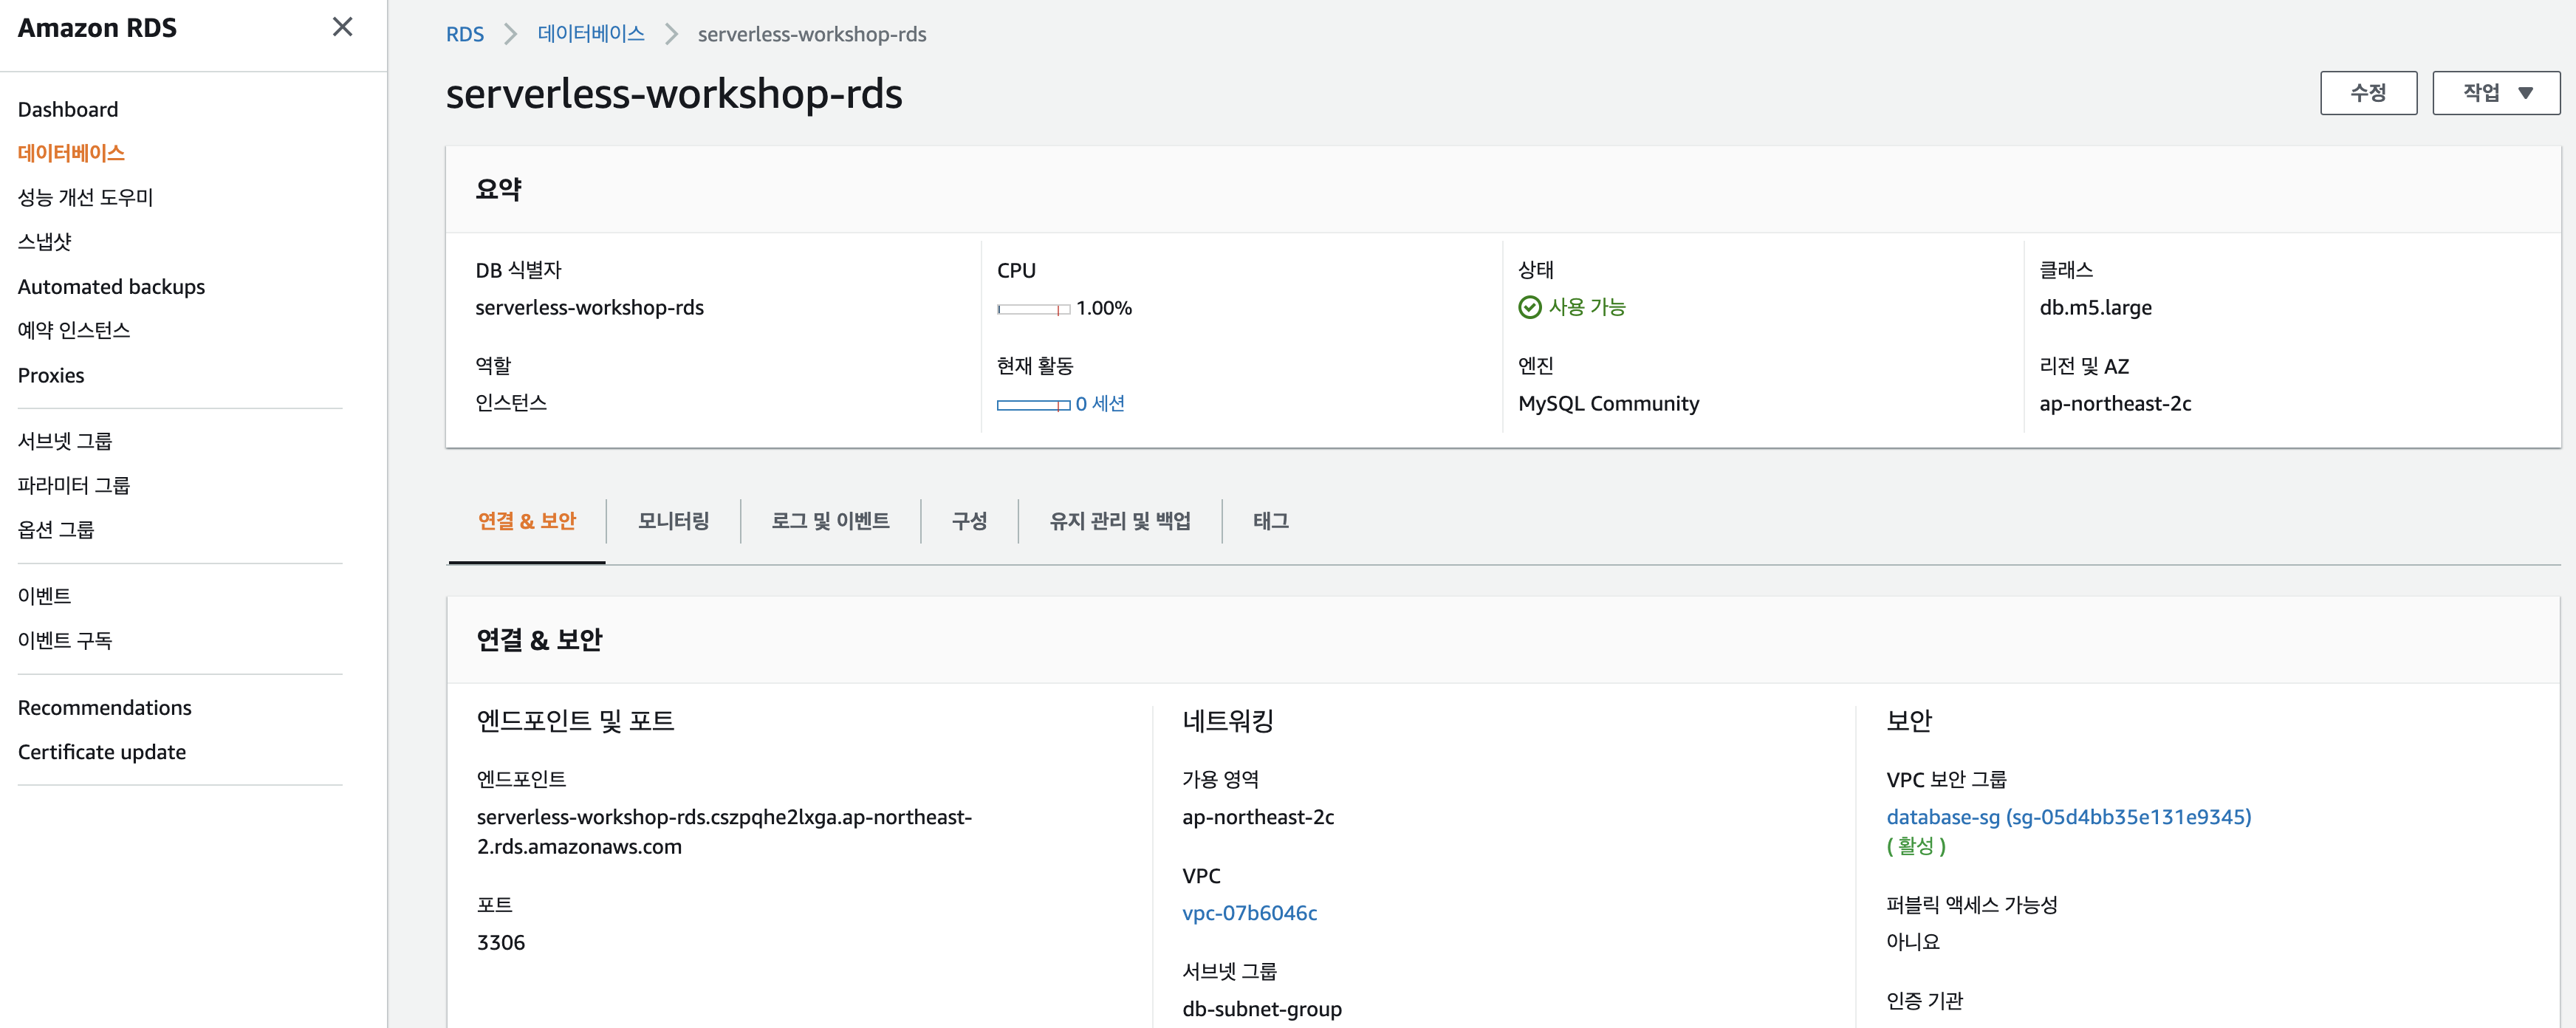Click the db.m5.large class value
The image size is (2576, 1028).
tap(2095, 307)
